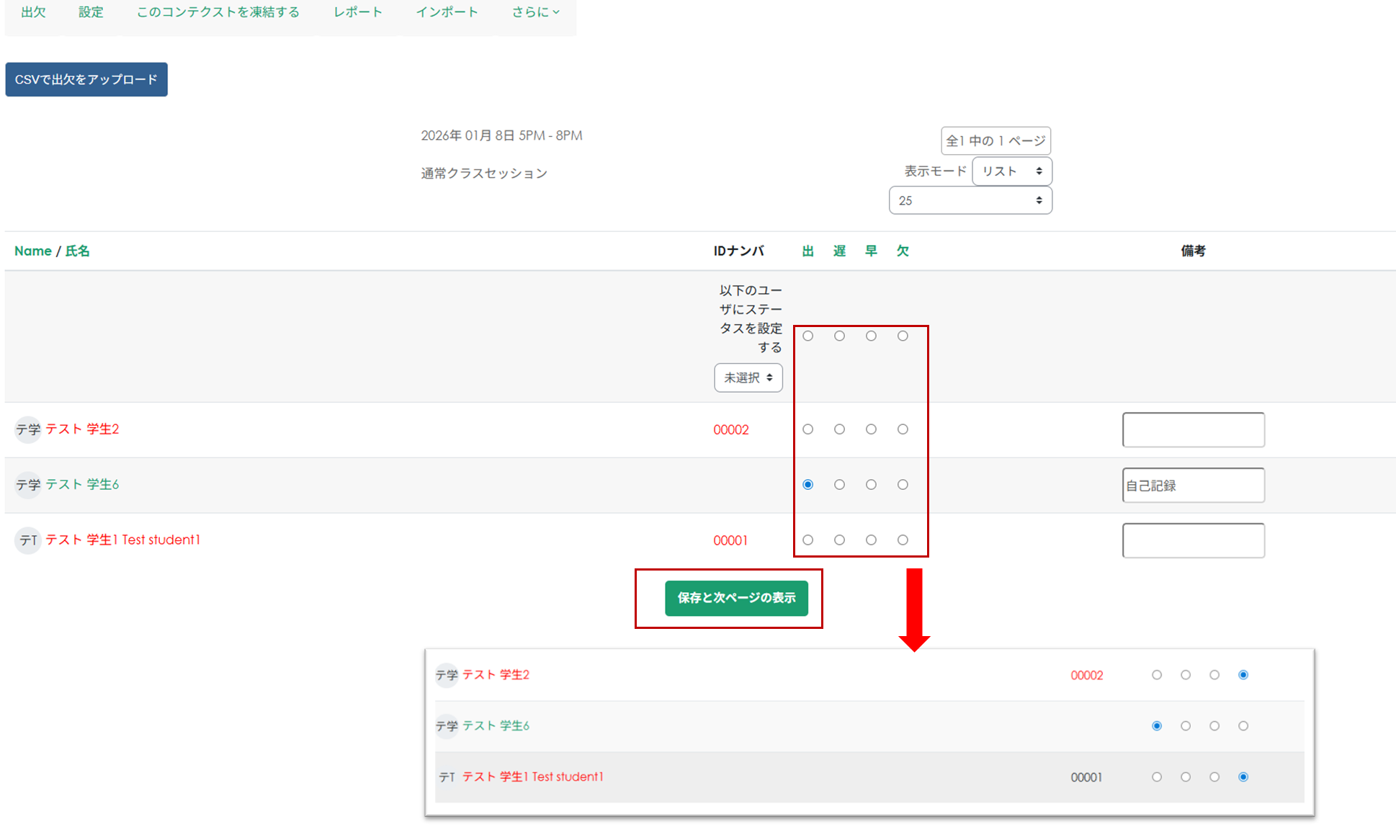Mark テスト 学生2 as present (出)

[807, 429]
